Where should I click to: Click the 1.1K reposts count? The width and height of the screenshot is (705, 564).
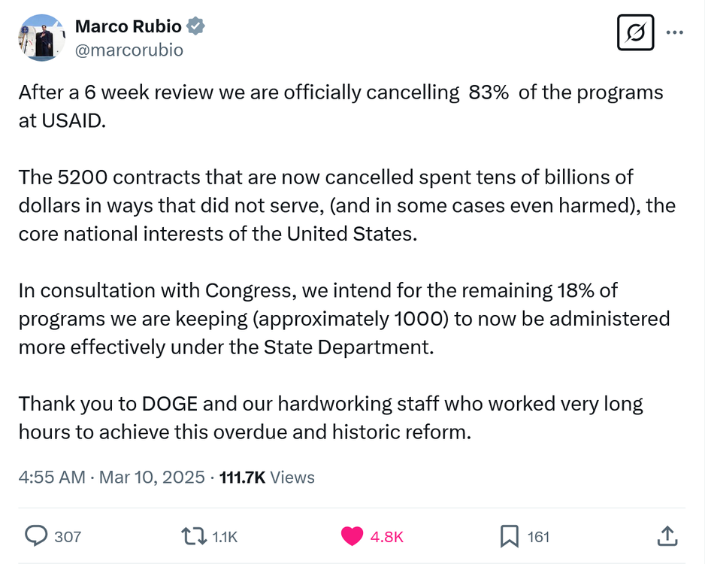(225, 537)
